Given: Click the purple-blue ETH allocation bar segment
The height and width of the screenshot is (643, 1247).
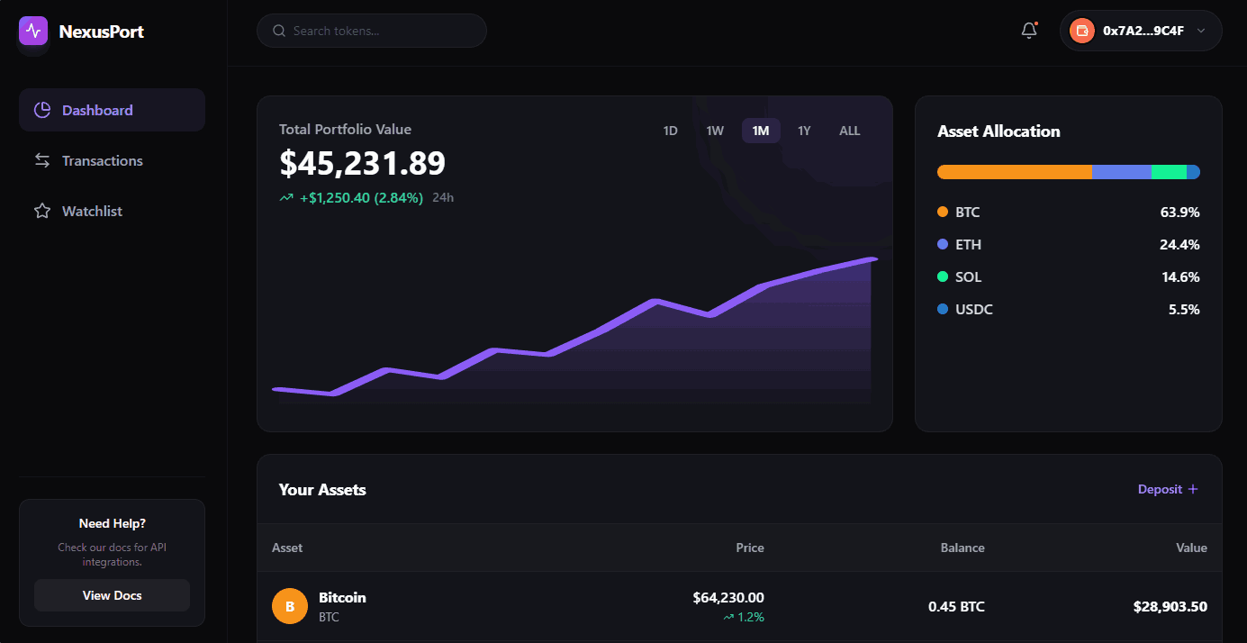Looking at the screenshot, I should click(x=1122, y=172).
